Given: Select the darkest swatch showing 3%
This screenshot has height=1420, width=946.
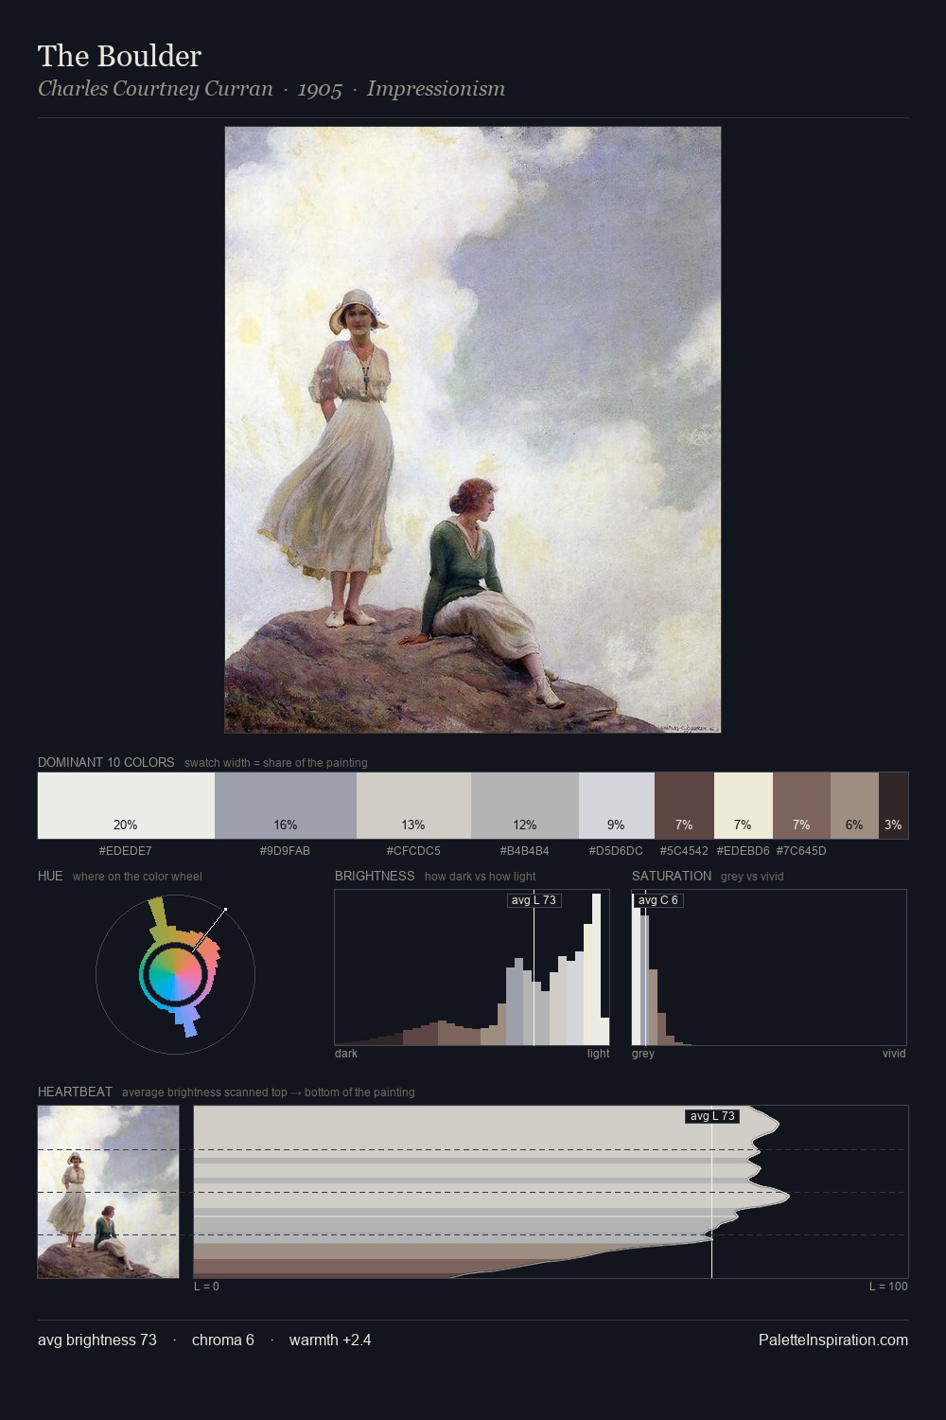Looking at the screenshot, I should pyautogui.click(x=893, y=806).
